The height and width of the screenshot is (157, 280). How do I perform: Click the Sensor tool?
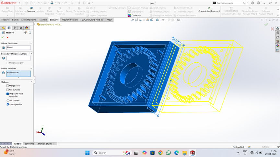click(69, 10)
